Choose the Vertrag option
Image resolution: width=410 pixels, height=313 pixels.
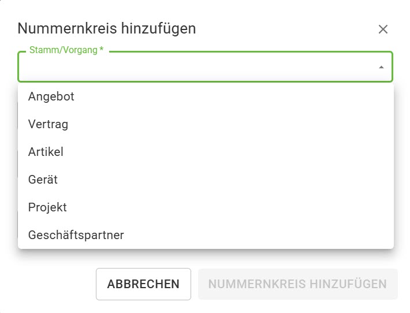pyautogui.click(x=49, y=124)
